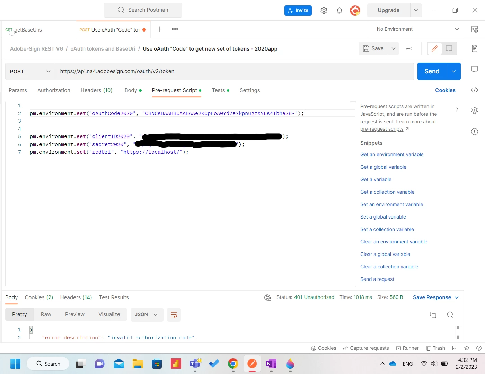The width and height of the screenshot is (485, 374).
Task: Open the response Headers (14) tab
Action: pos(76,297)
